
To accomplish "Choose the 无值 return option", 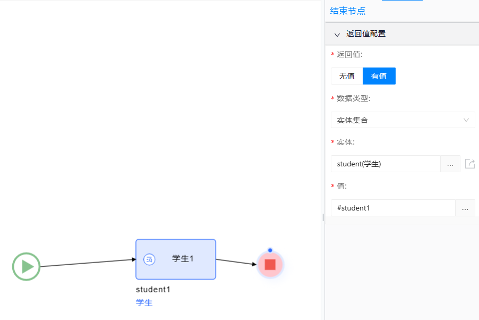I will 347,76.
